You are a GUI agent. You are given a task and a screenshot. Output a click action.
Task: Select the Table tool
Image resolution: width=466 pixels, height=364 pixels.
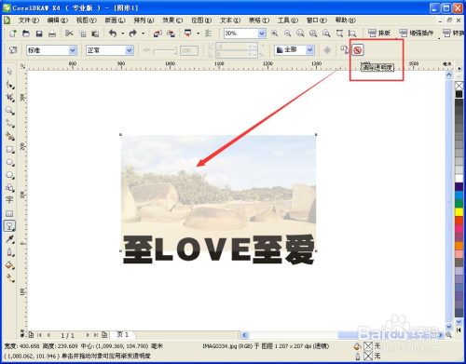(9, 213)
